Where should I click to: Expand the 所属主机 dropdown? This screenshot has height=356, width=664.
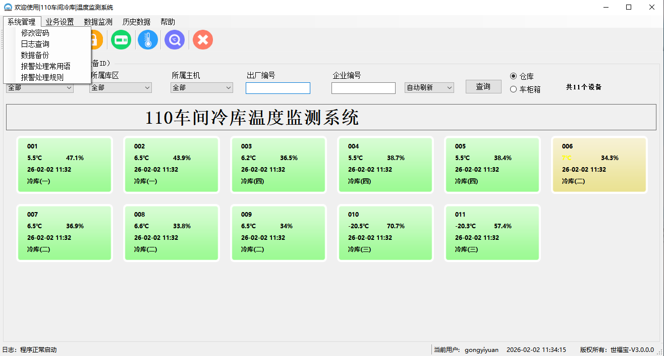point(202,88)
